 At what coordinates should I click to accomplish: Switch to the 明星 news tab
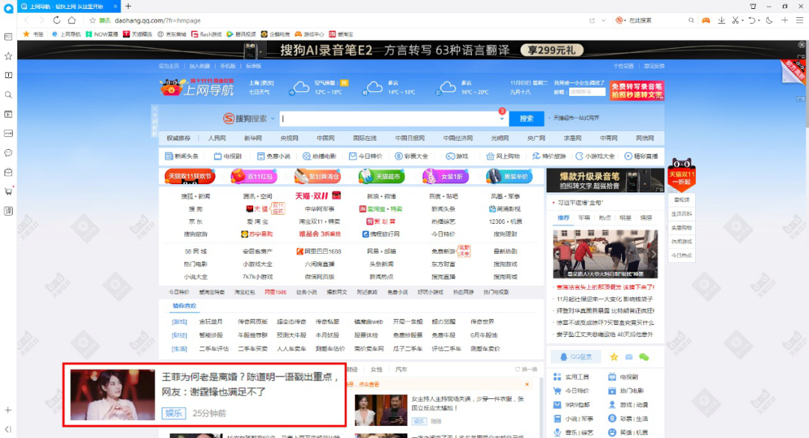point(625,218)
